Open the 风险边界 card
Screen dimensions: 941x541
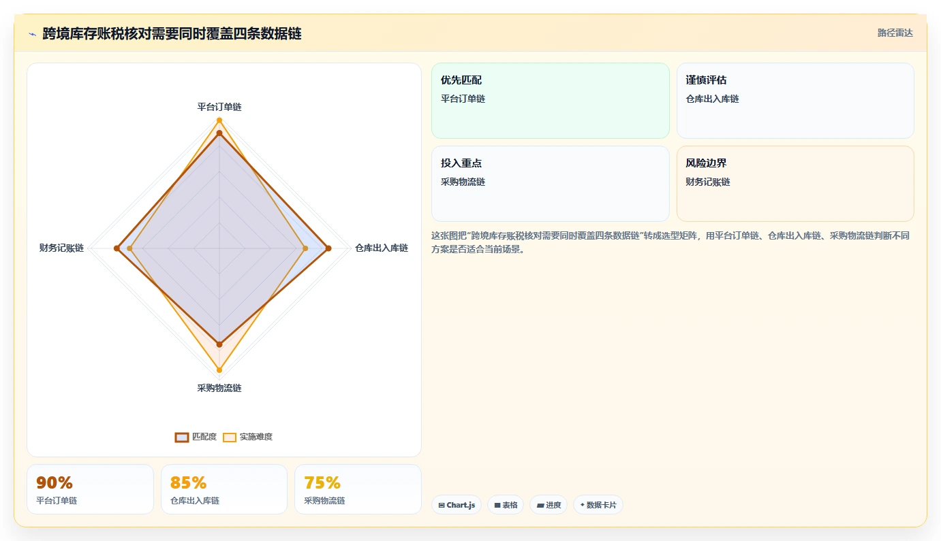click(x=795, y=184)
